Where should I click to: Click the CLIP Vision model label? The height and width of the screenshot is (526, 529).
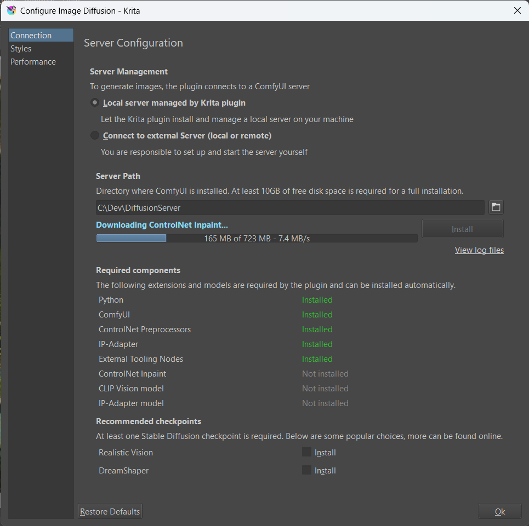pyautogui.click(x=131, y=388)
